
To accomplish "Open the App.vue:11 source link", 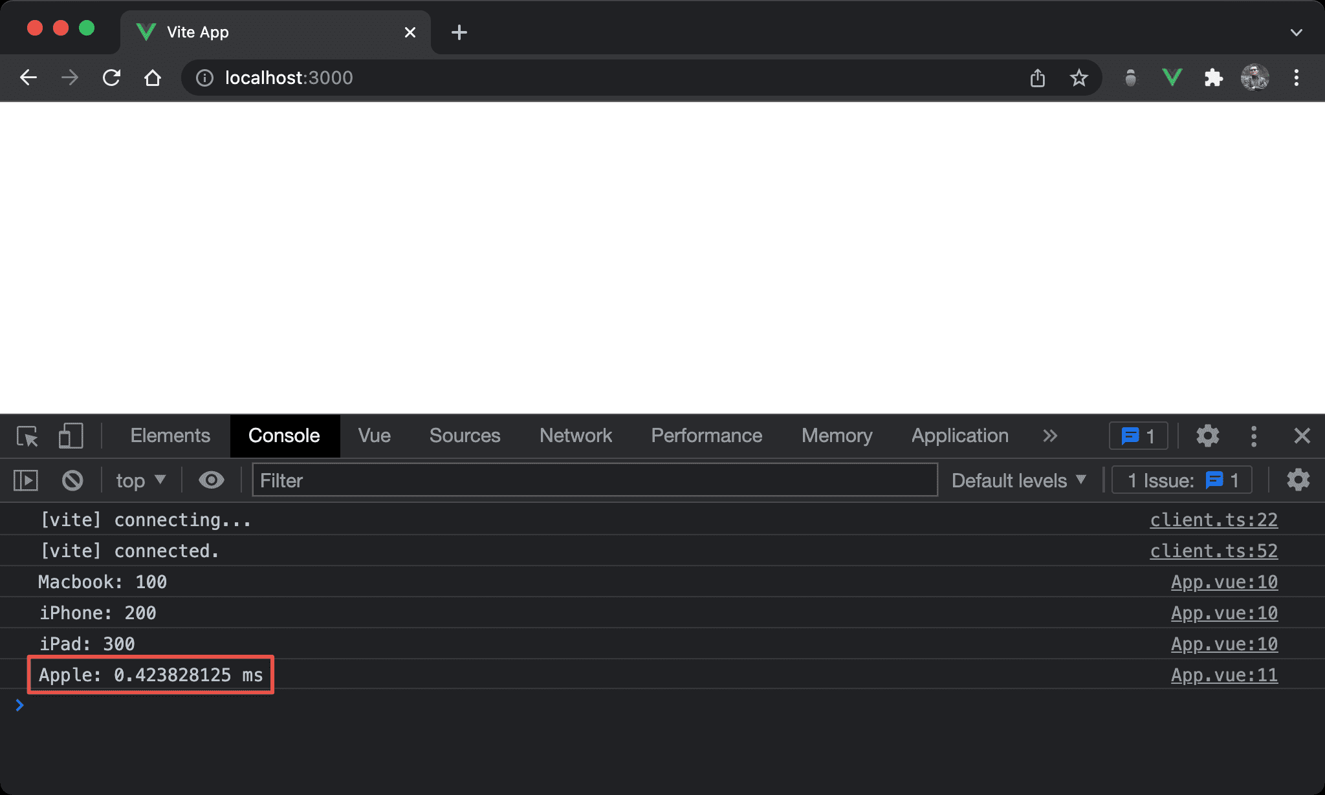I will (x=1223, y=675).
